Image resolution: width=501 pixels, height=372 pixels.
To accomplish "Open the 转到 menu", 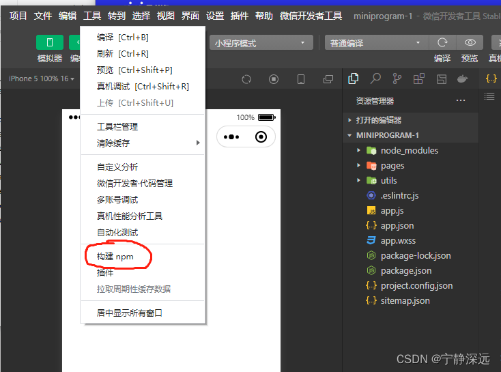I will (x=116, y=16).
